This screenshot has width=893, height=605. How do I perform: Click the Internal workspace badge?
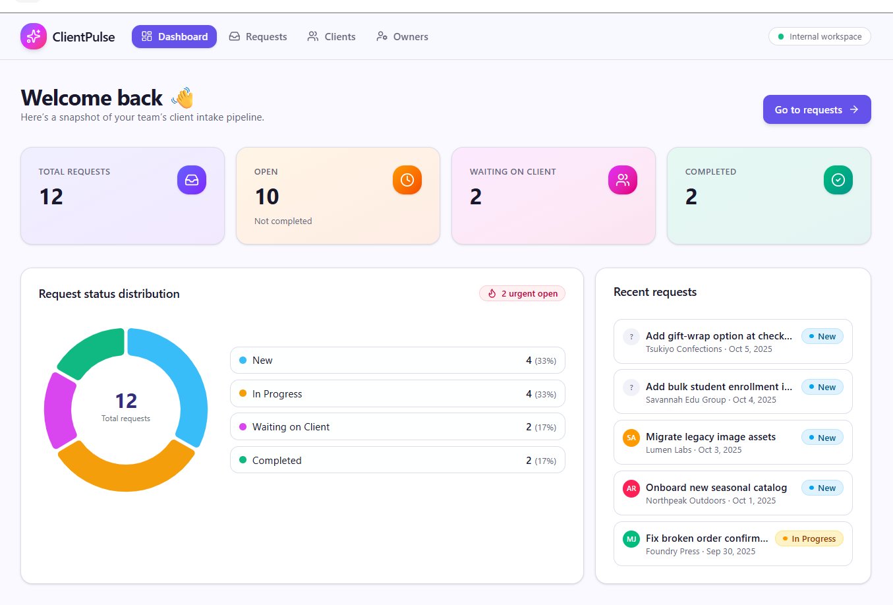[x=820, y=36]
